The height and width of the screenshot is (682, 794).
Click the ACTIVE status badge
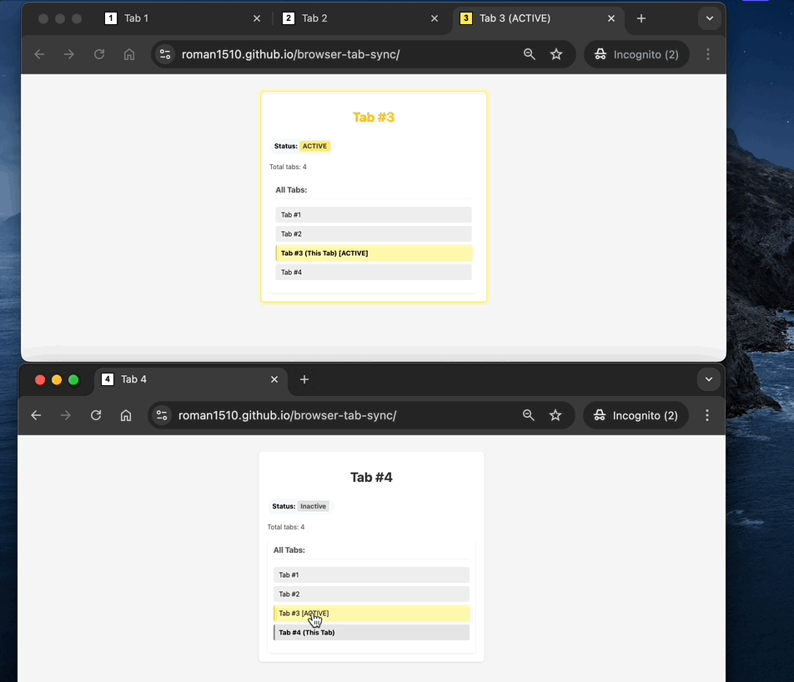(x=314, y=146)
